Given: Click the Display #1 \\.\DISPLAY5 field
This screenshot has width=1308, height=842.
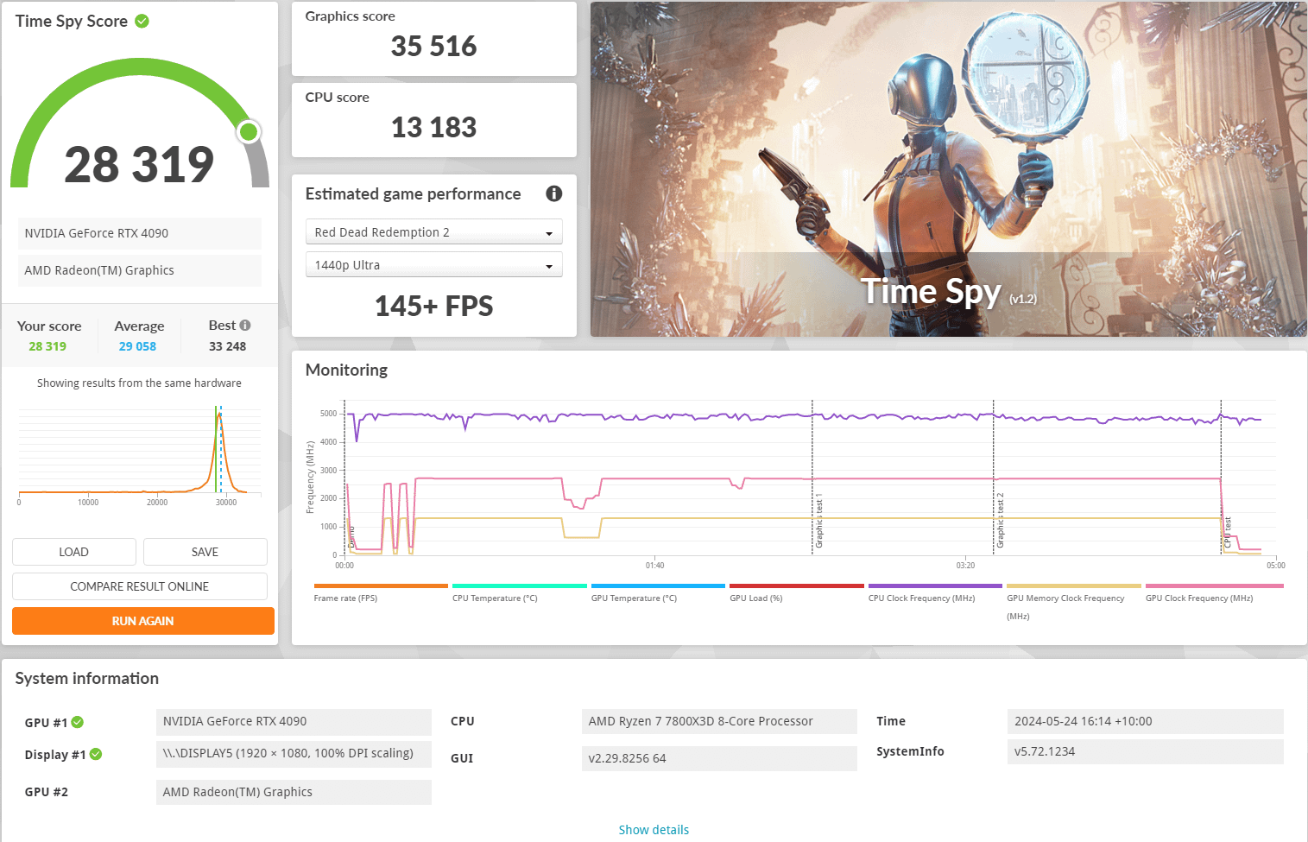Looking at the screenshot, I should pyautogui.click(x=294, y=754).
